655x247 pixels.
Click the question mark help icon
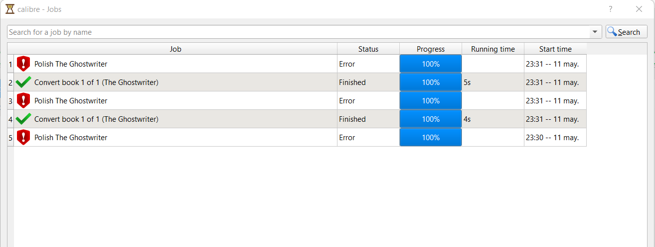[610, 9]
